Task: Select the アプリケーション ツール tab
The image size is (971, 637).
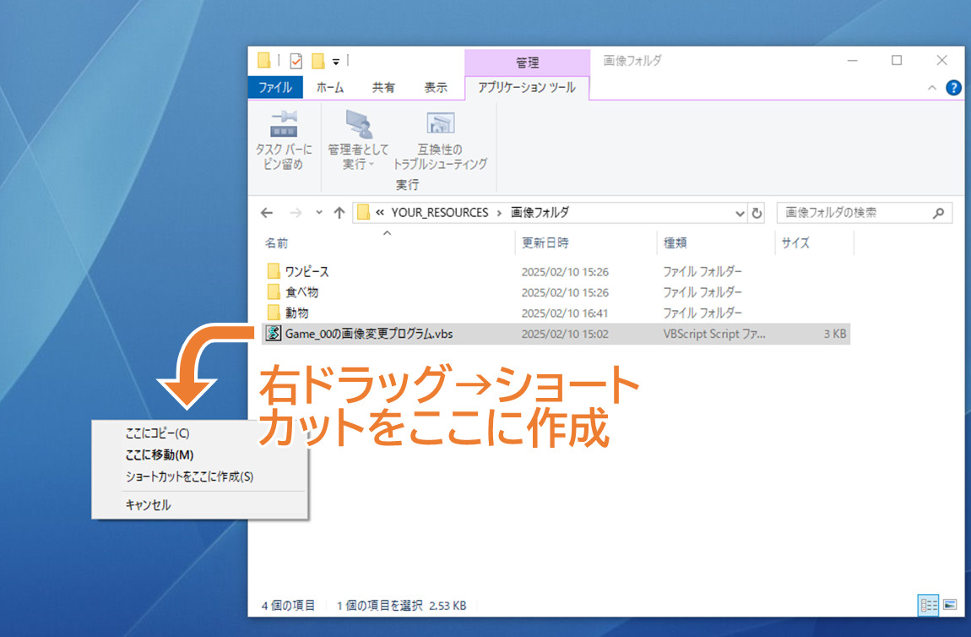Action: 527,87
